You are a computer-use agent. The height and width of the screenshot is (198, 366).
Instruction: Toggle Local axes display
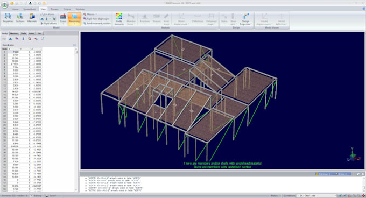click(47, 14)
